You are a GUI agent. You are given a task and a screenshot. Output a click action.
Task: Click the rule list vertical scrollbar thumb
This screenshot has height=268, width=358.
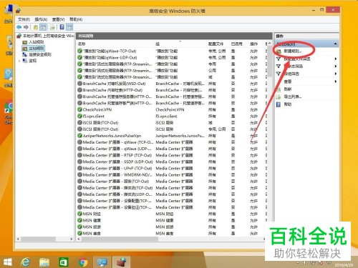pos(269,61)
